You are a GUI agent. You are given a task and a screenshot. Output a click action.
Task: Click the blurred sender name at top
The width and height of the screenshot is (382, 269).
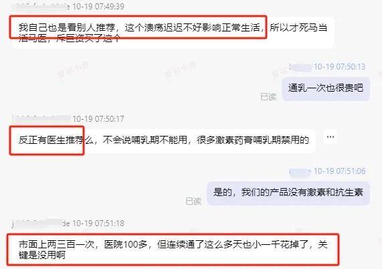[41, 6]
